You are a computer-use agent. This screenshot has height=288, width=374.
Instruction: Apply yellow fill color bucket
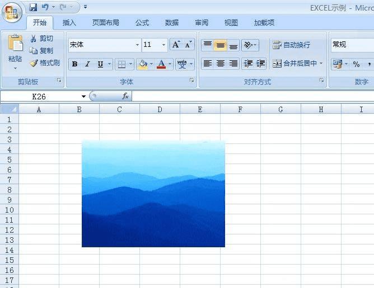(143, 64)
